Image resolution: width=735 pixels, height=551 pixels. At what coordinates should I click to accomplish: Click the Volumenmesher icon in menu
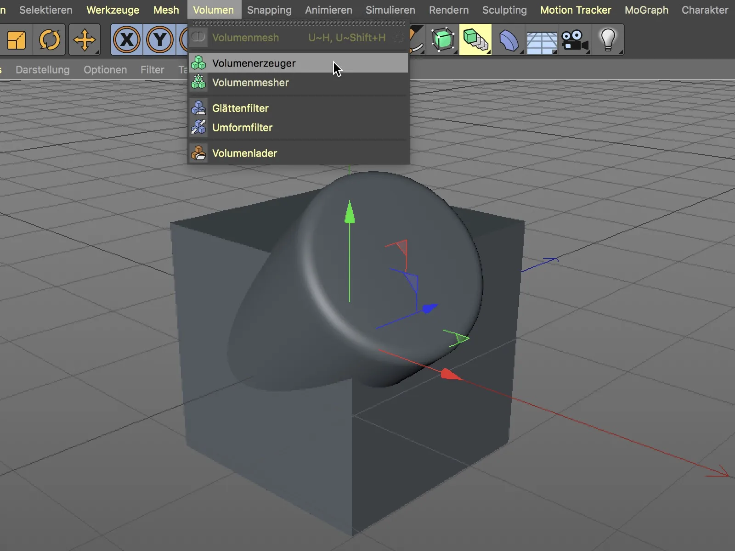[x=198, y=82]
